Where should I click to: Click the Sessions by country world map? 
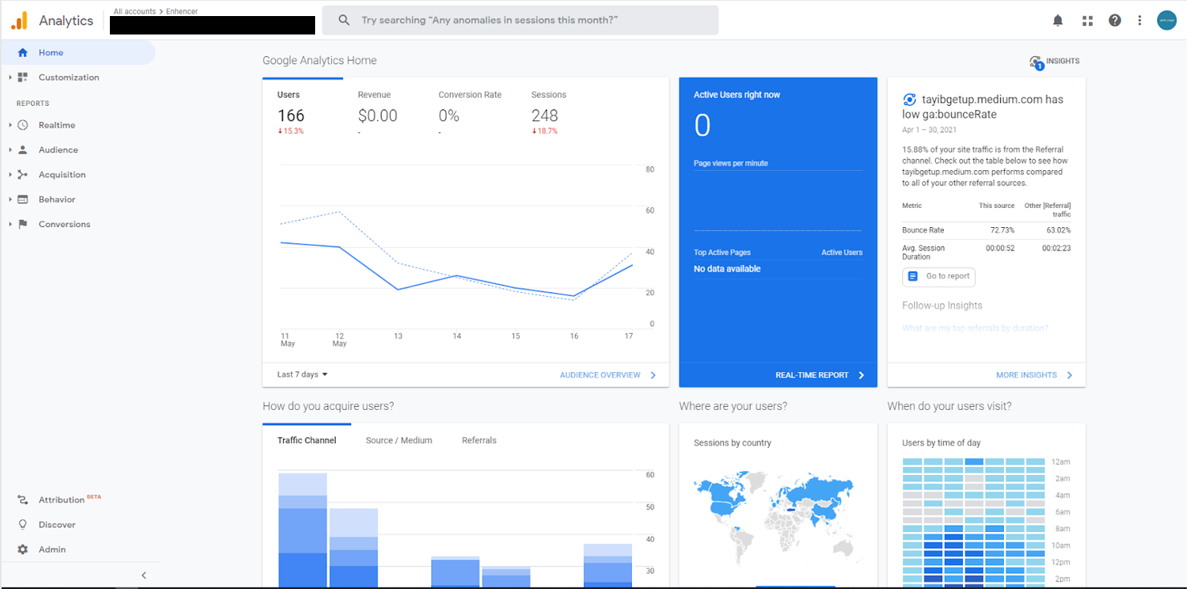point(778,518)
